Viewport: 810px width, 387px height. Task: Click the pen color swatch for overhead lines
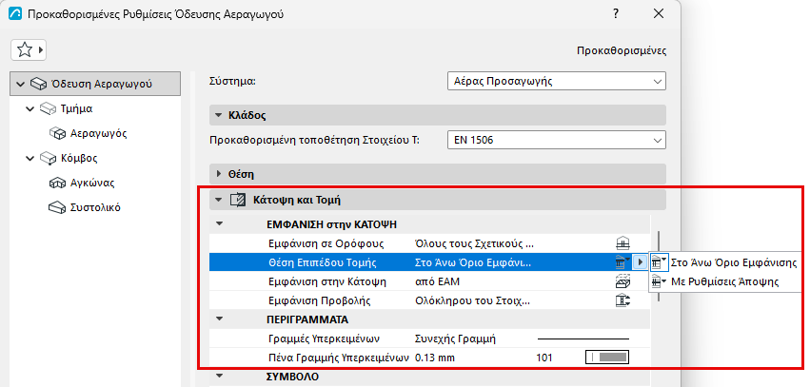tap(608, 358)
